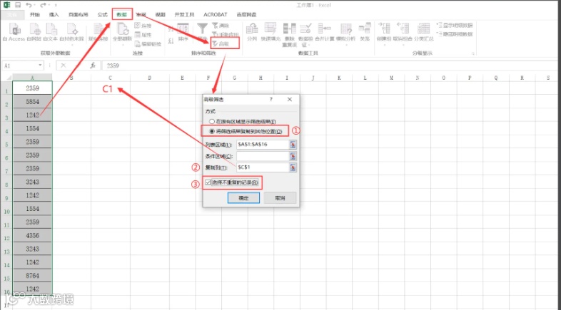Select cell containing 8764

[33, 276]
